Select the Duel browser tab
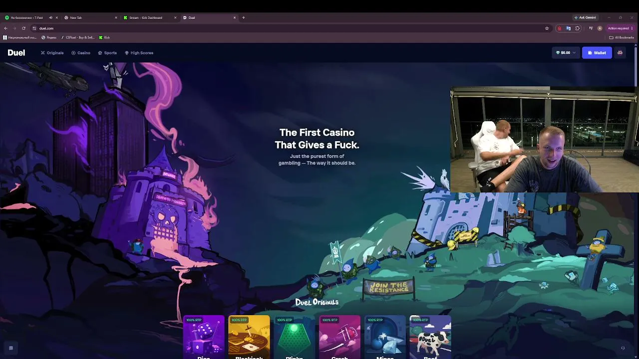639x359 pixels. point(209,17)
